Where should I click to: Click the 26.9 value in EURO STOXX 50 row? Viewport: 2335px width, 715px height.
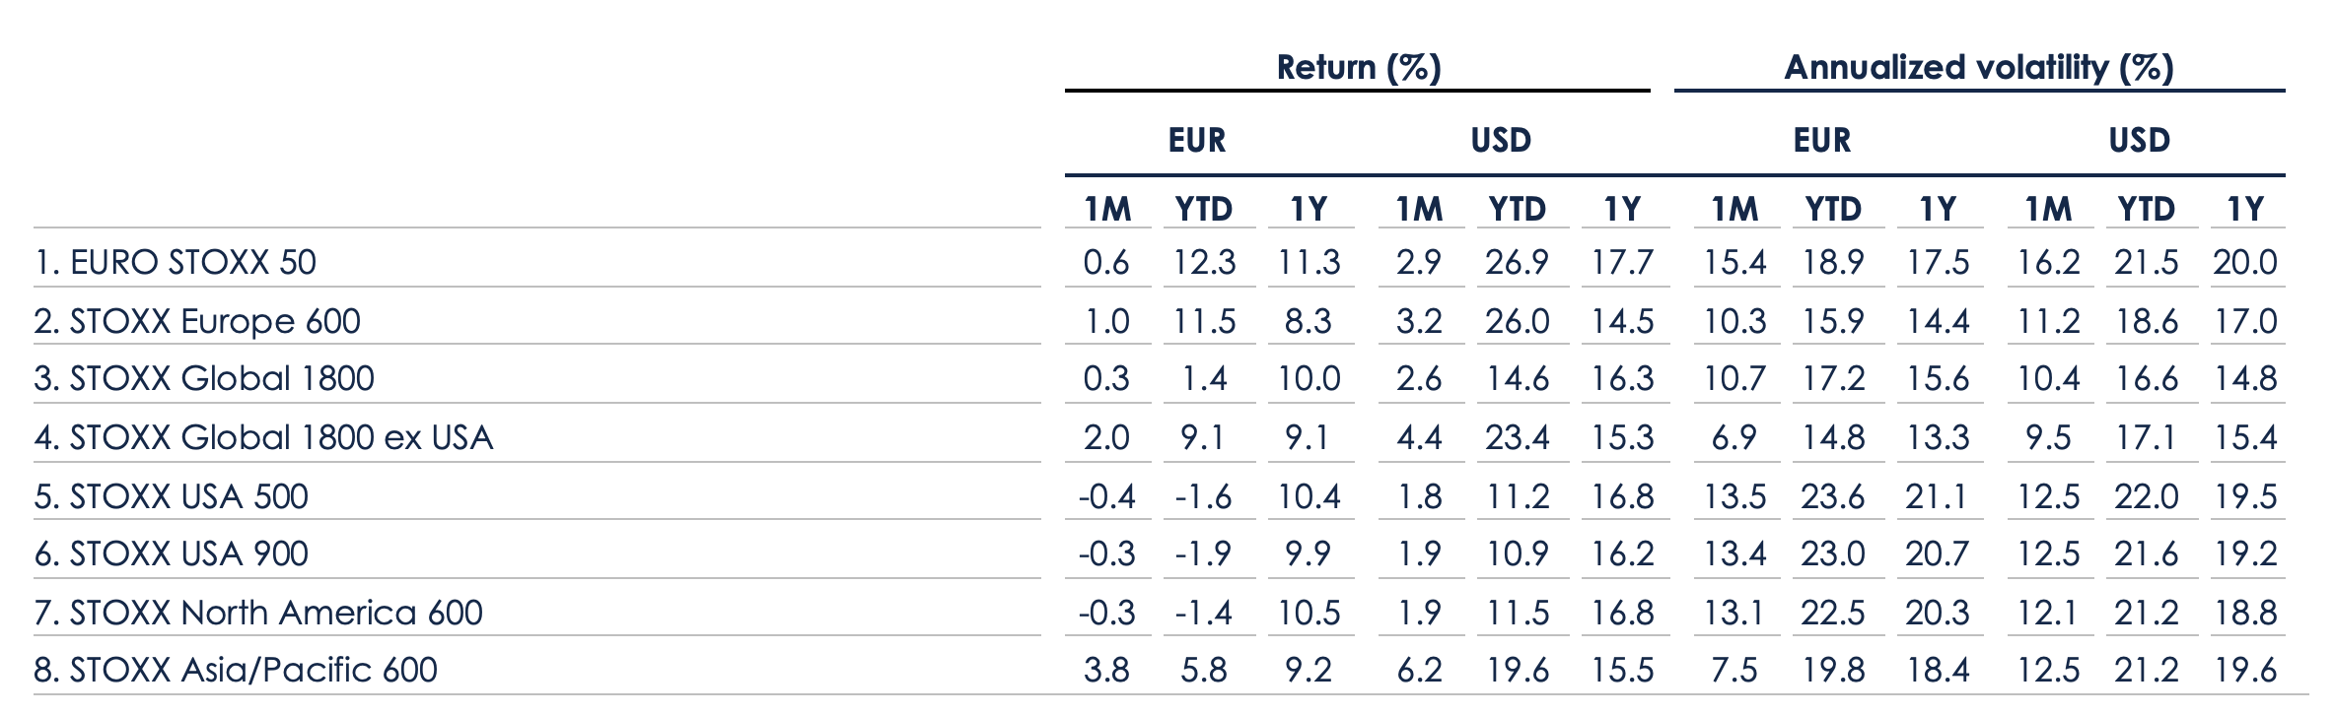click(1517, 262)
